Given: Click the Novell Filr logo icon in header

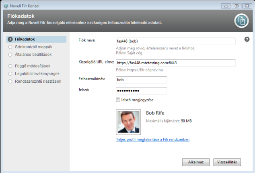Looking at the screenshot, I should click(242, 22).
